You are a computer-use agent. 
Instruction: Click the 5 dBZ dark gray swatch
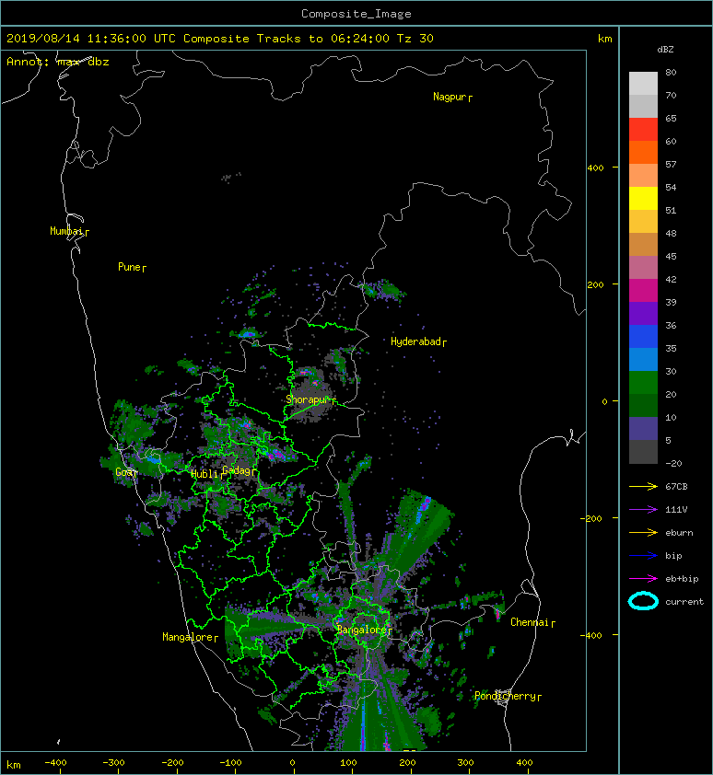[643, 452]
